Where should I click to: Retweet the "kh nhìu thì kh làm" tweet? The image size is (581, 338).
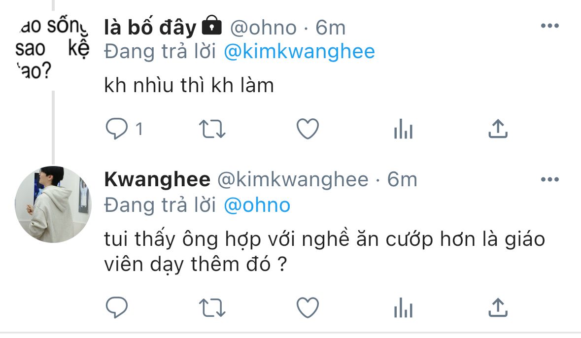(212, 129)
